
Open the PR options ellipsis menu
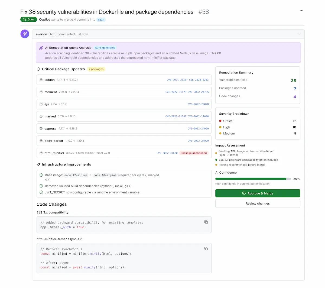(x=301, y=10)
